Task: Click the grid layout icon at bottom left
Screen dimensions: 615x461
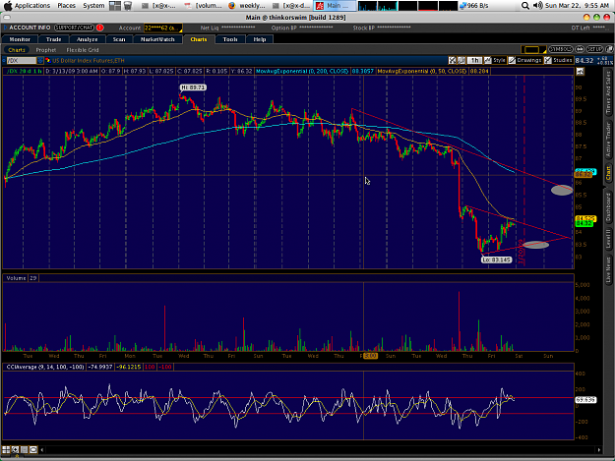Action: pyautogui.click(x=6, y=449)
